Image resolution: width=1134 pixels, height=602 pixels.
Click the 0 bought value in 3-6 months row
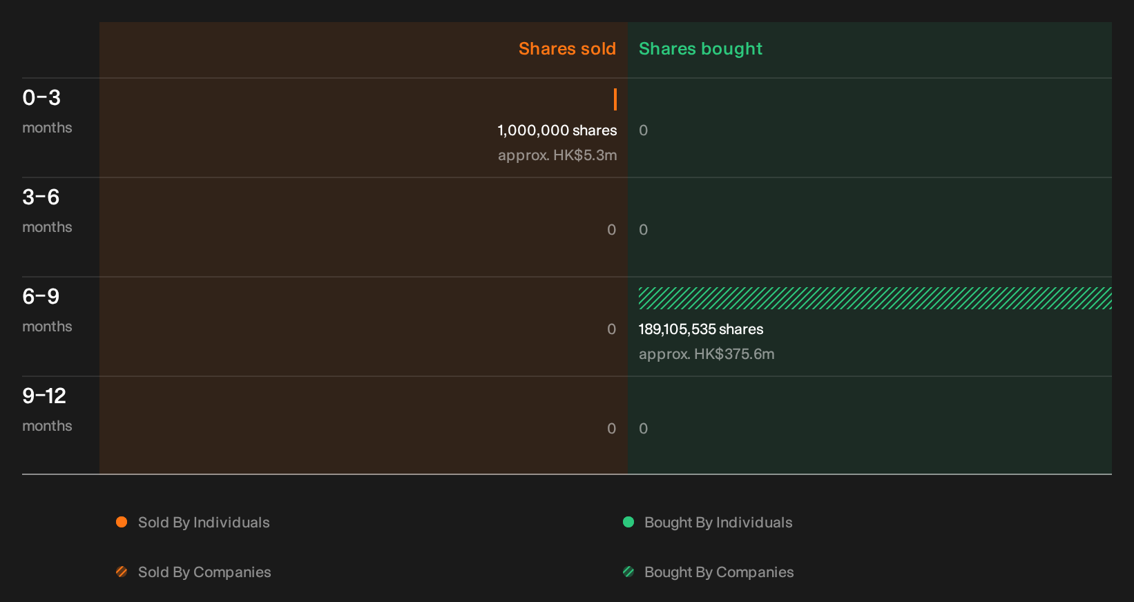click(x=644, y=230)
